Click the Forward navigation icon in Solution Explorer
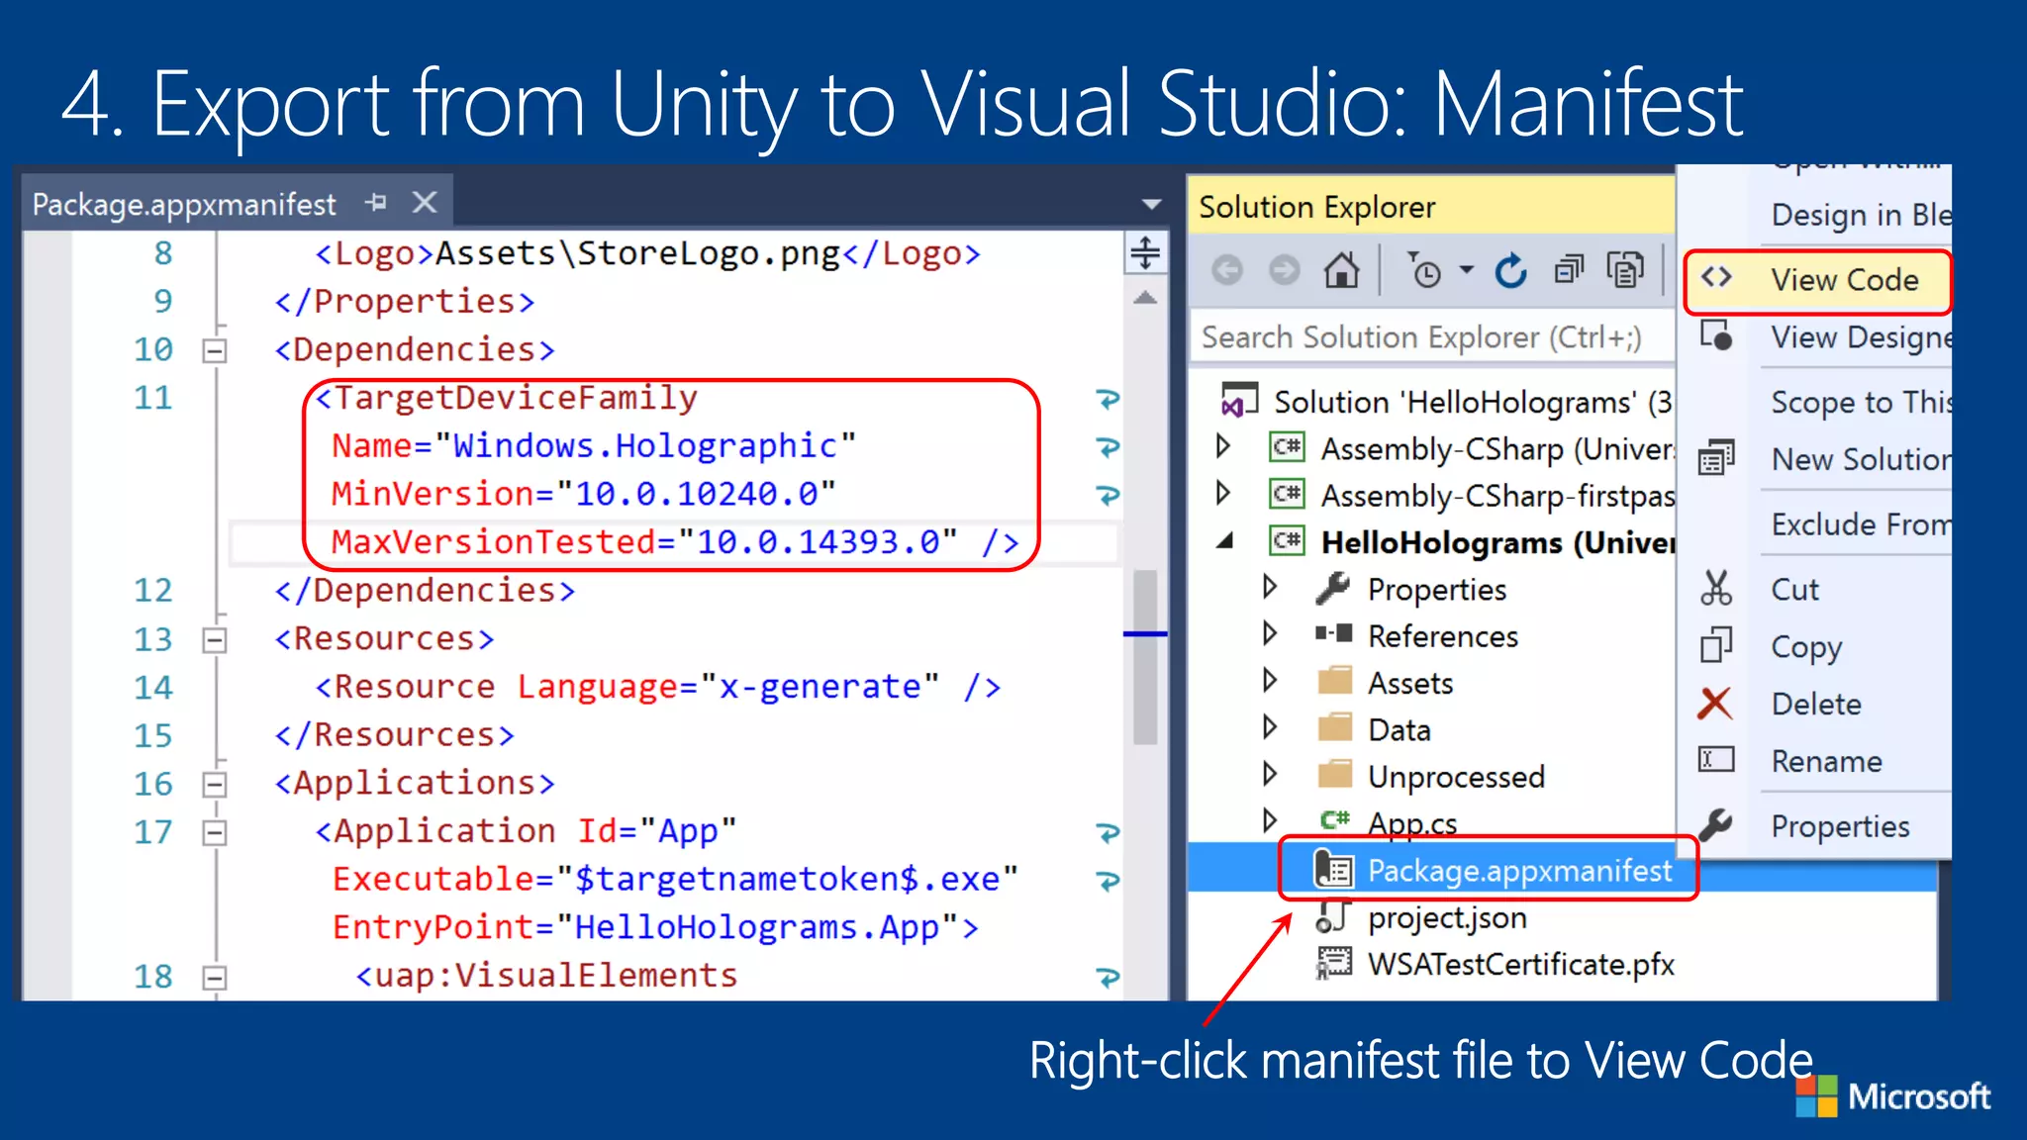2027x1140 pixels. coord(1285,270)
